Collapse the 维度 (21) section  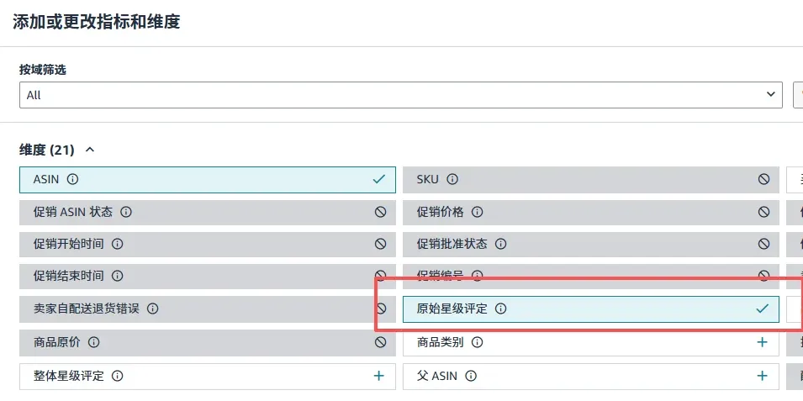click(90, 150)
